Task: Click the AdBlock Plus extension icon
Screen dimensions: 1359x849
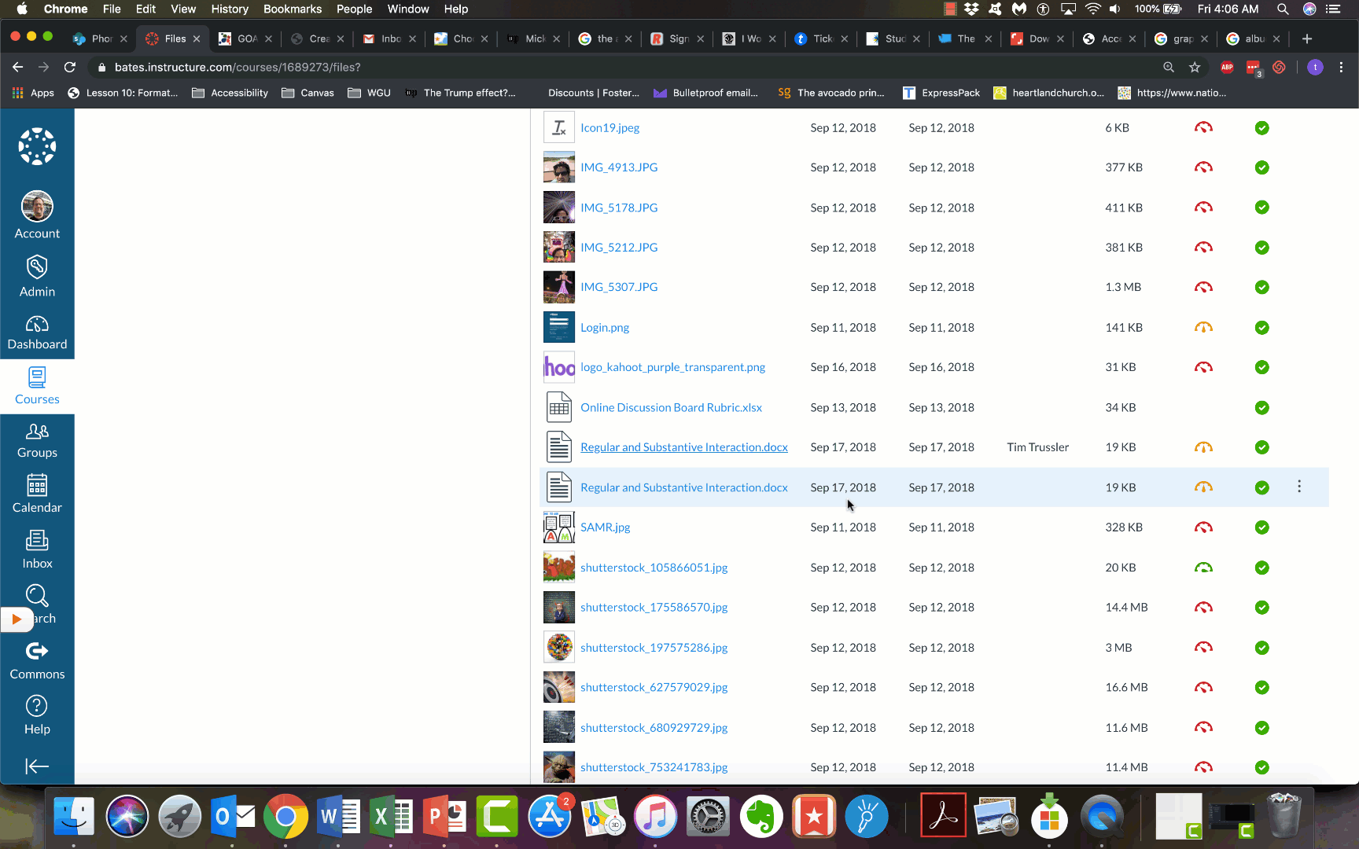Action: click(x=1227, y=68)
